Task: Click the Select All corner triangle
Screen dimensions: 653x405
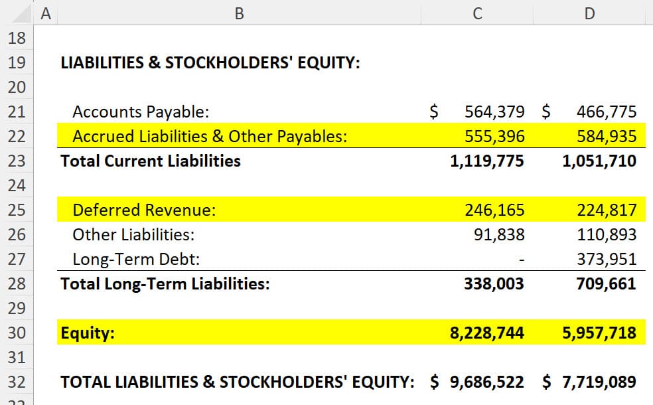Action: (17, 12)
